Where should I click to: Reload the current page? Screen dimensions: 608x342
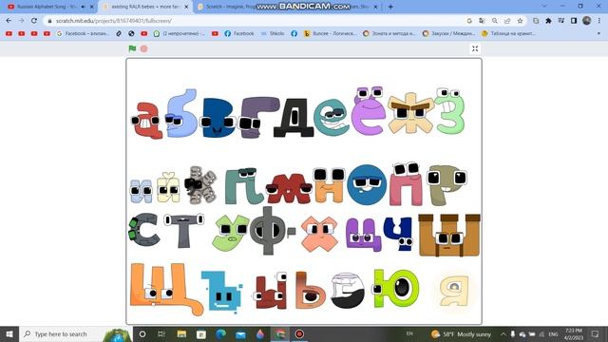point(34,21)
